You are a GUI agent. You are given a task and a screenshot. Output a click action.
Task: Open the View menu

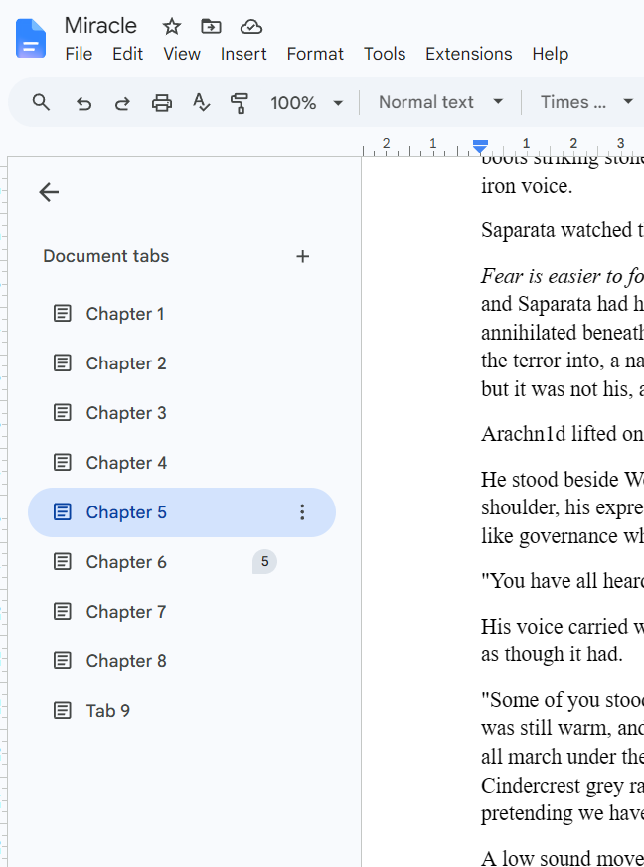click(182, 54)
